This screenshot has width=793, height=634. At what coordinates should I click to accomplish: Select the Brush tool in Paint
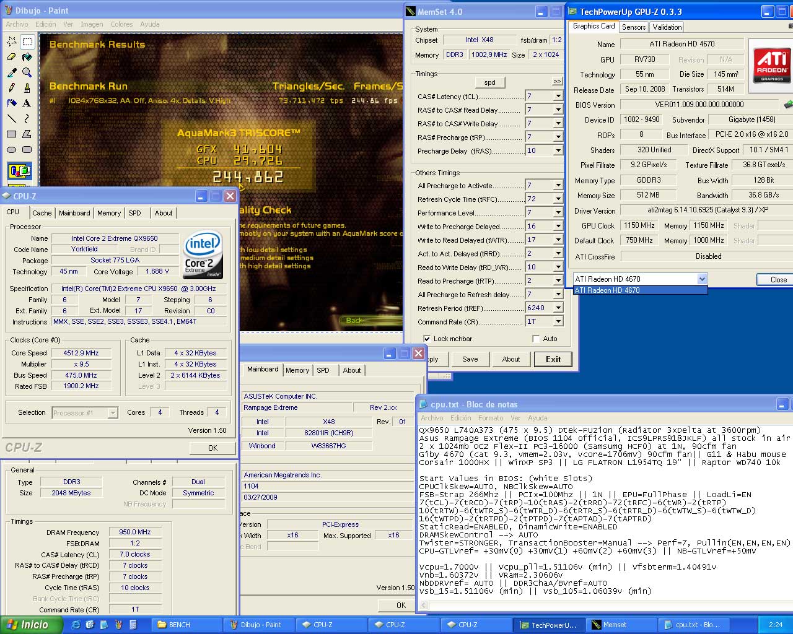point(27,88)
